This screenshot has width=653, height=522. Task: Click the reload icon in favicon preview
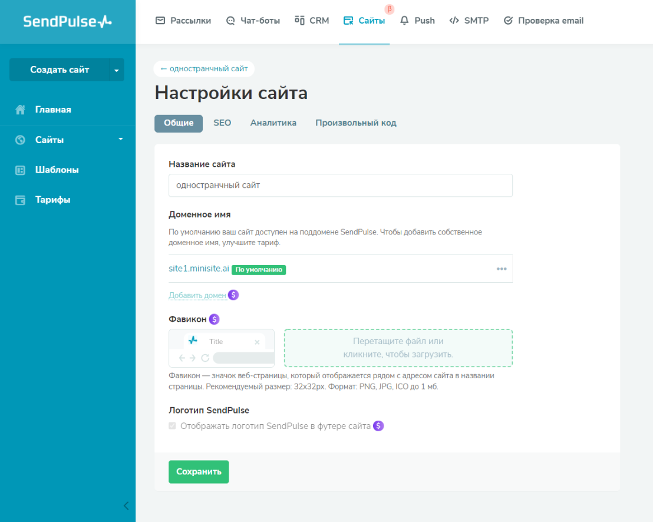point(205,358)
